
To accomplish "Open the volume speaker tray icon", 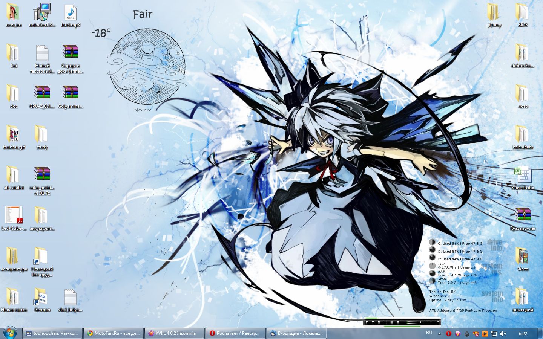I will 503,334.
